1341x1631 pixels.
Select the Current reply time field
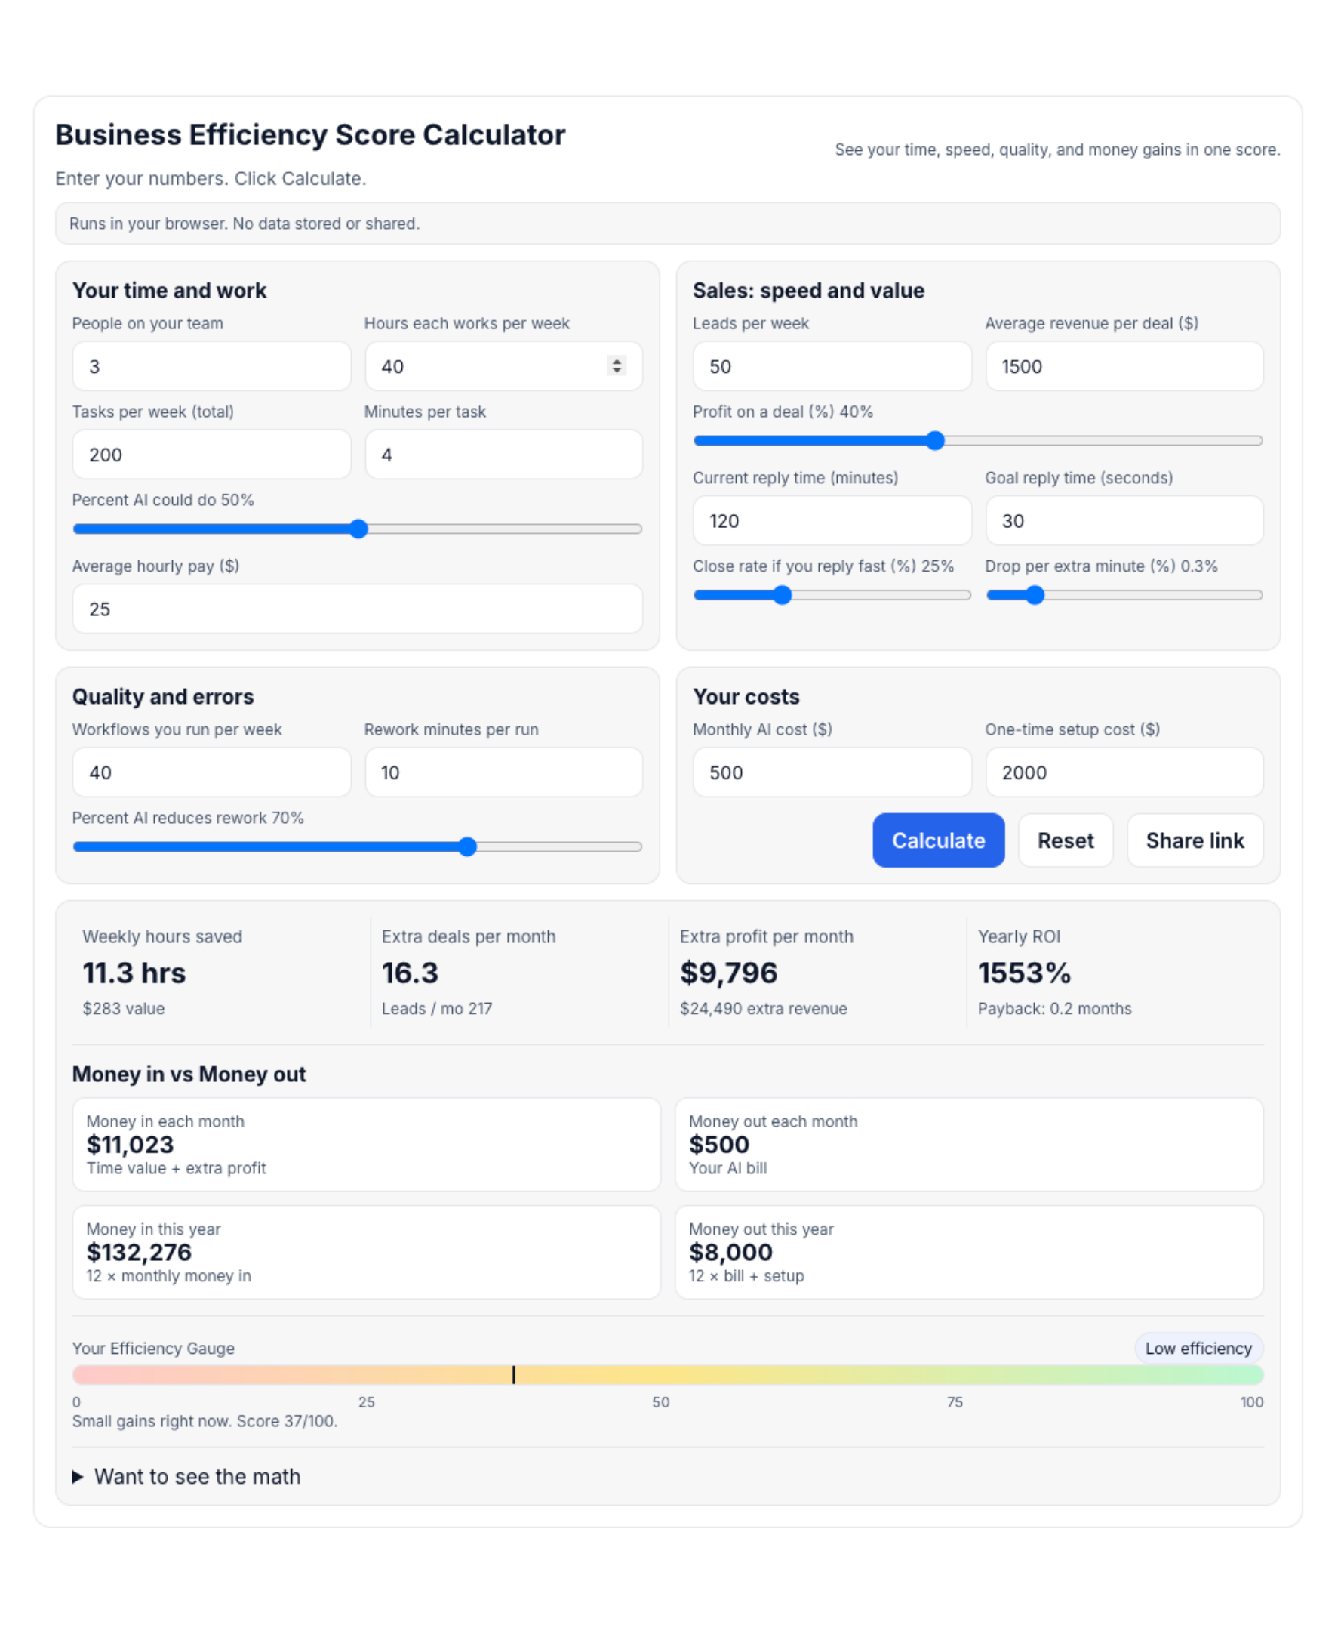(832, 520)
